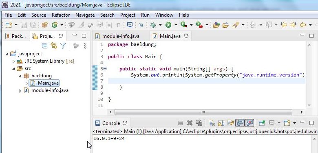Toggle Block Selection Mode toolbar icon

[109, 25]
